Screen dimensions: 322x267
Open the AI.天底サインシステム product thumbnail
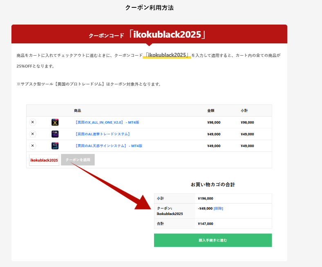55,146
